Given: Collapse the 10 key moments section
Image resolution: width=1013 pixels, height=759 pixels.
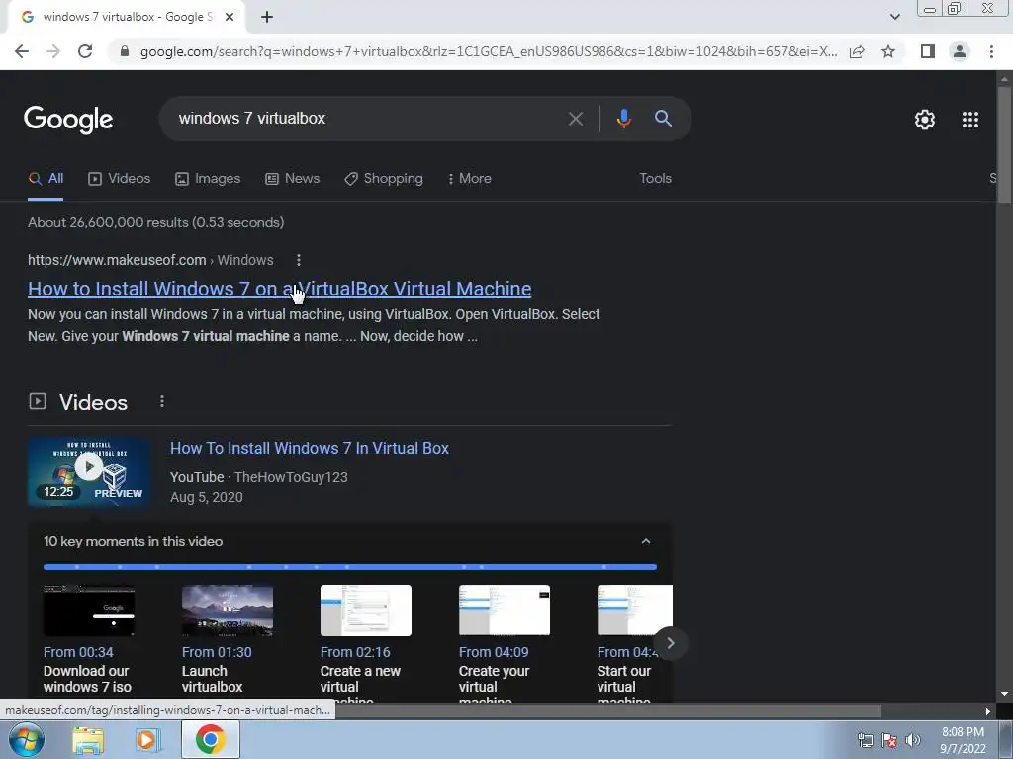Looking at the screenshot, I should [x=645, y=541].
